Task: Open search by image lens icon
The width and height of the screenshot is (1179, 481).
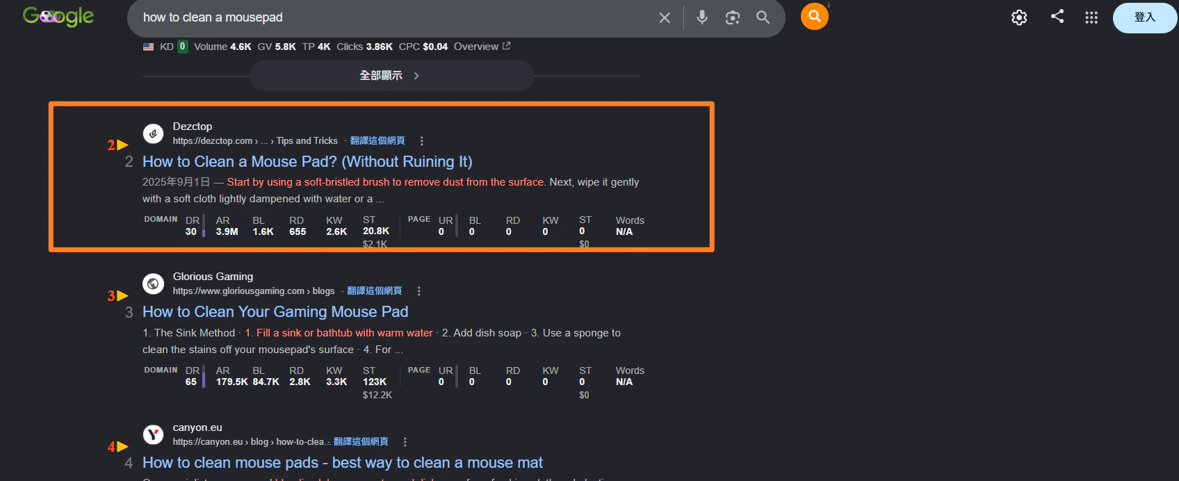Action: pyautogui.click(x=733, y=17)
